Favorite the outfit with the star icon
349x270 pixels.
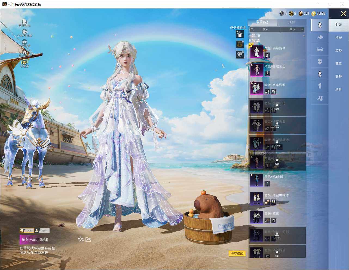[81, 239]
